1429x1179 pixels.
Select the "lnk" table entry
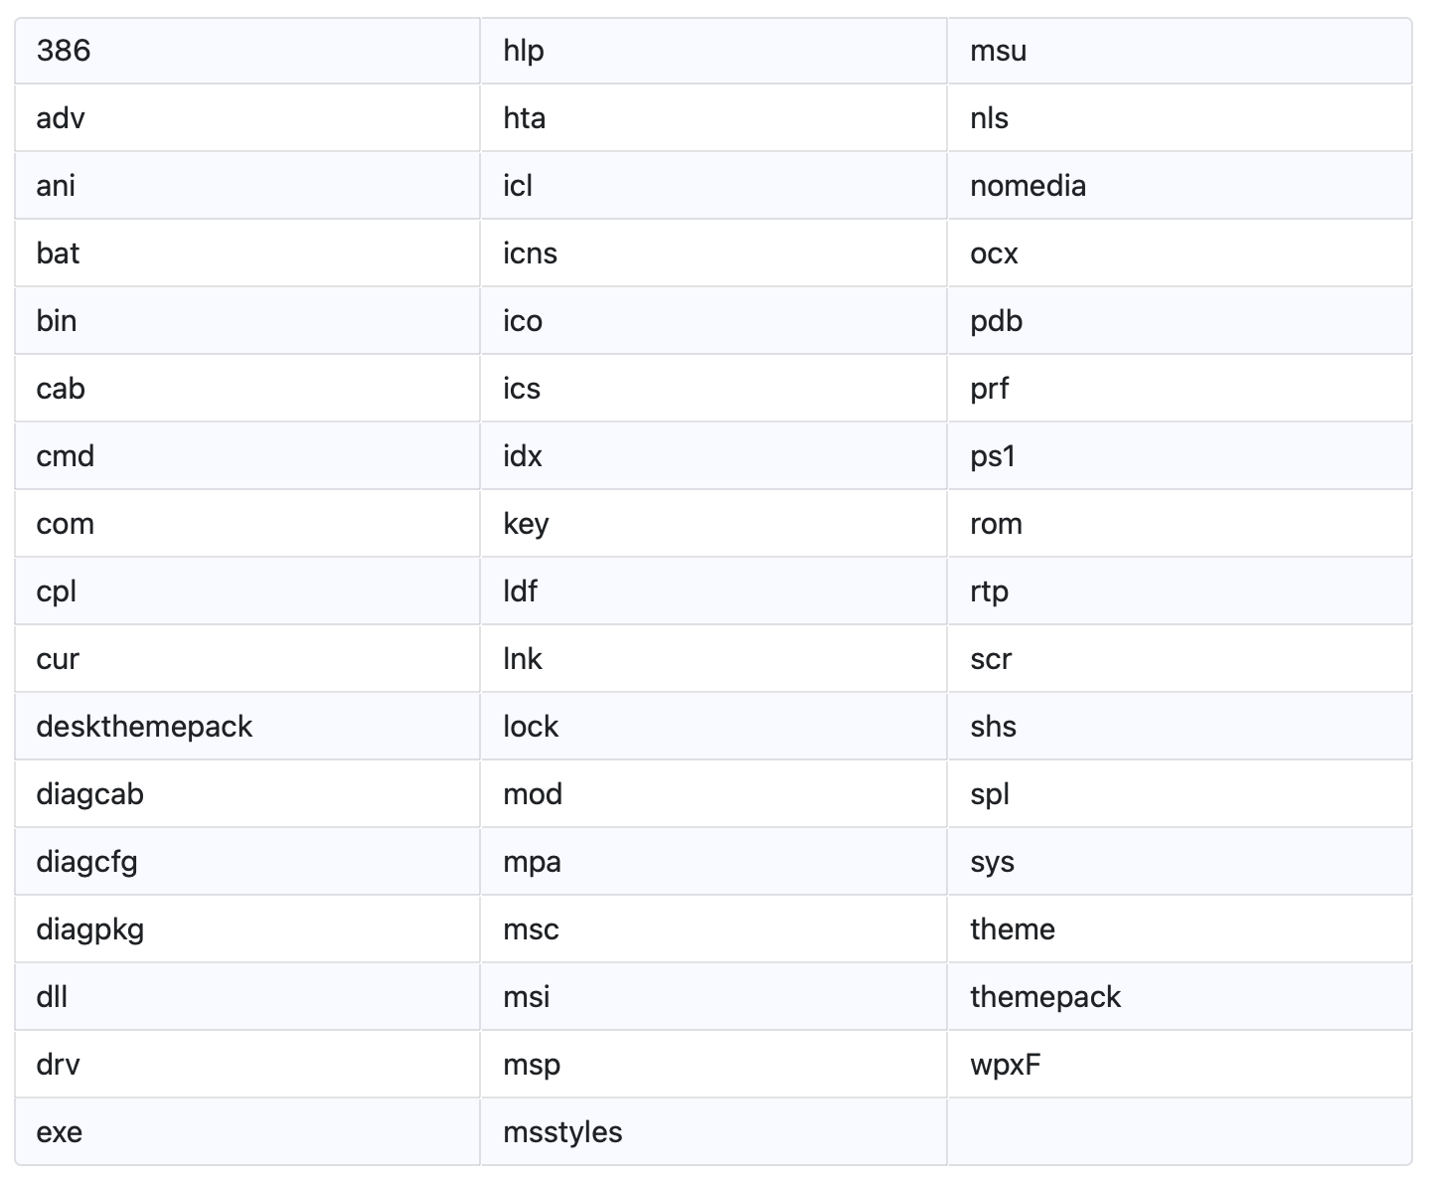point(523,659)
